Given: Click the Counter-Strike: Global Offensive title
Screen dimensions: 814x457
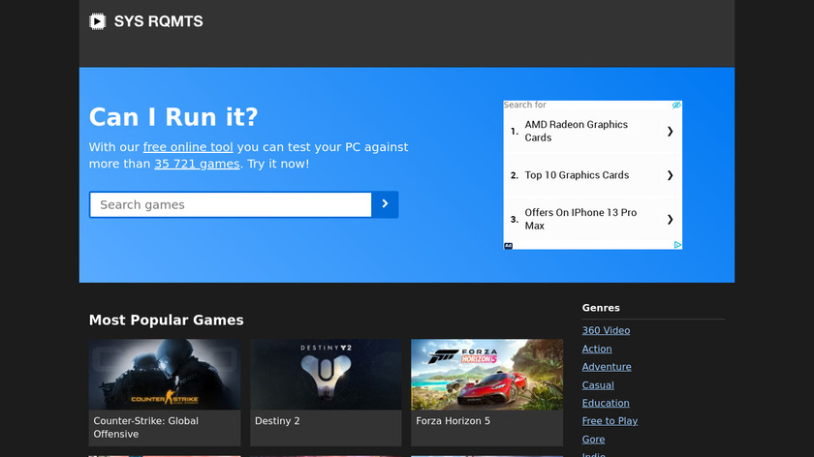Looking at the screenshot, I should point(146,427).
